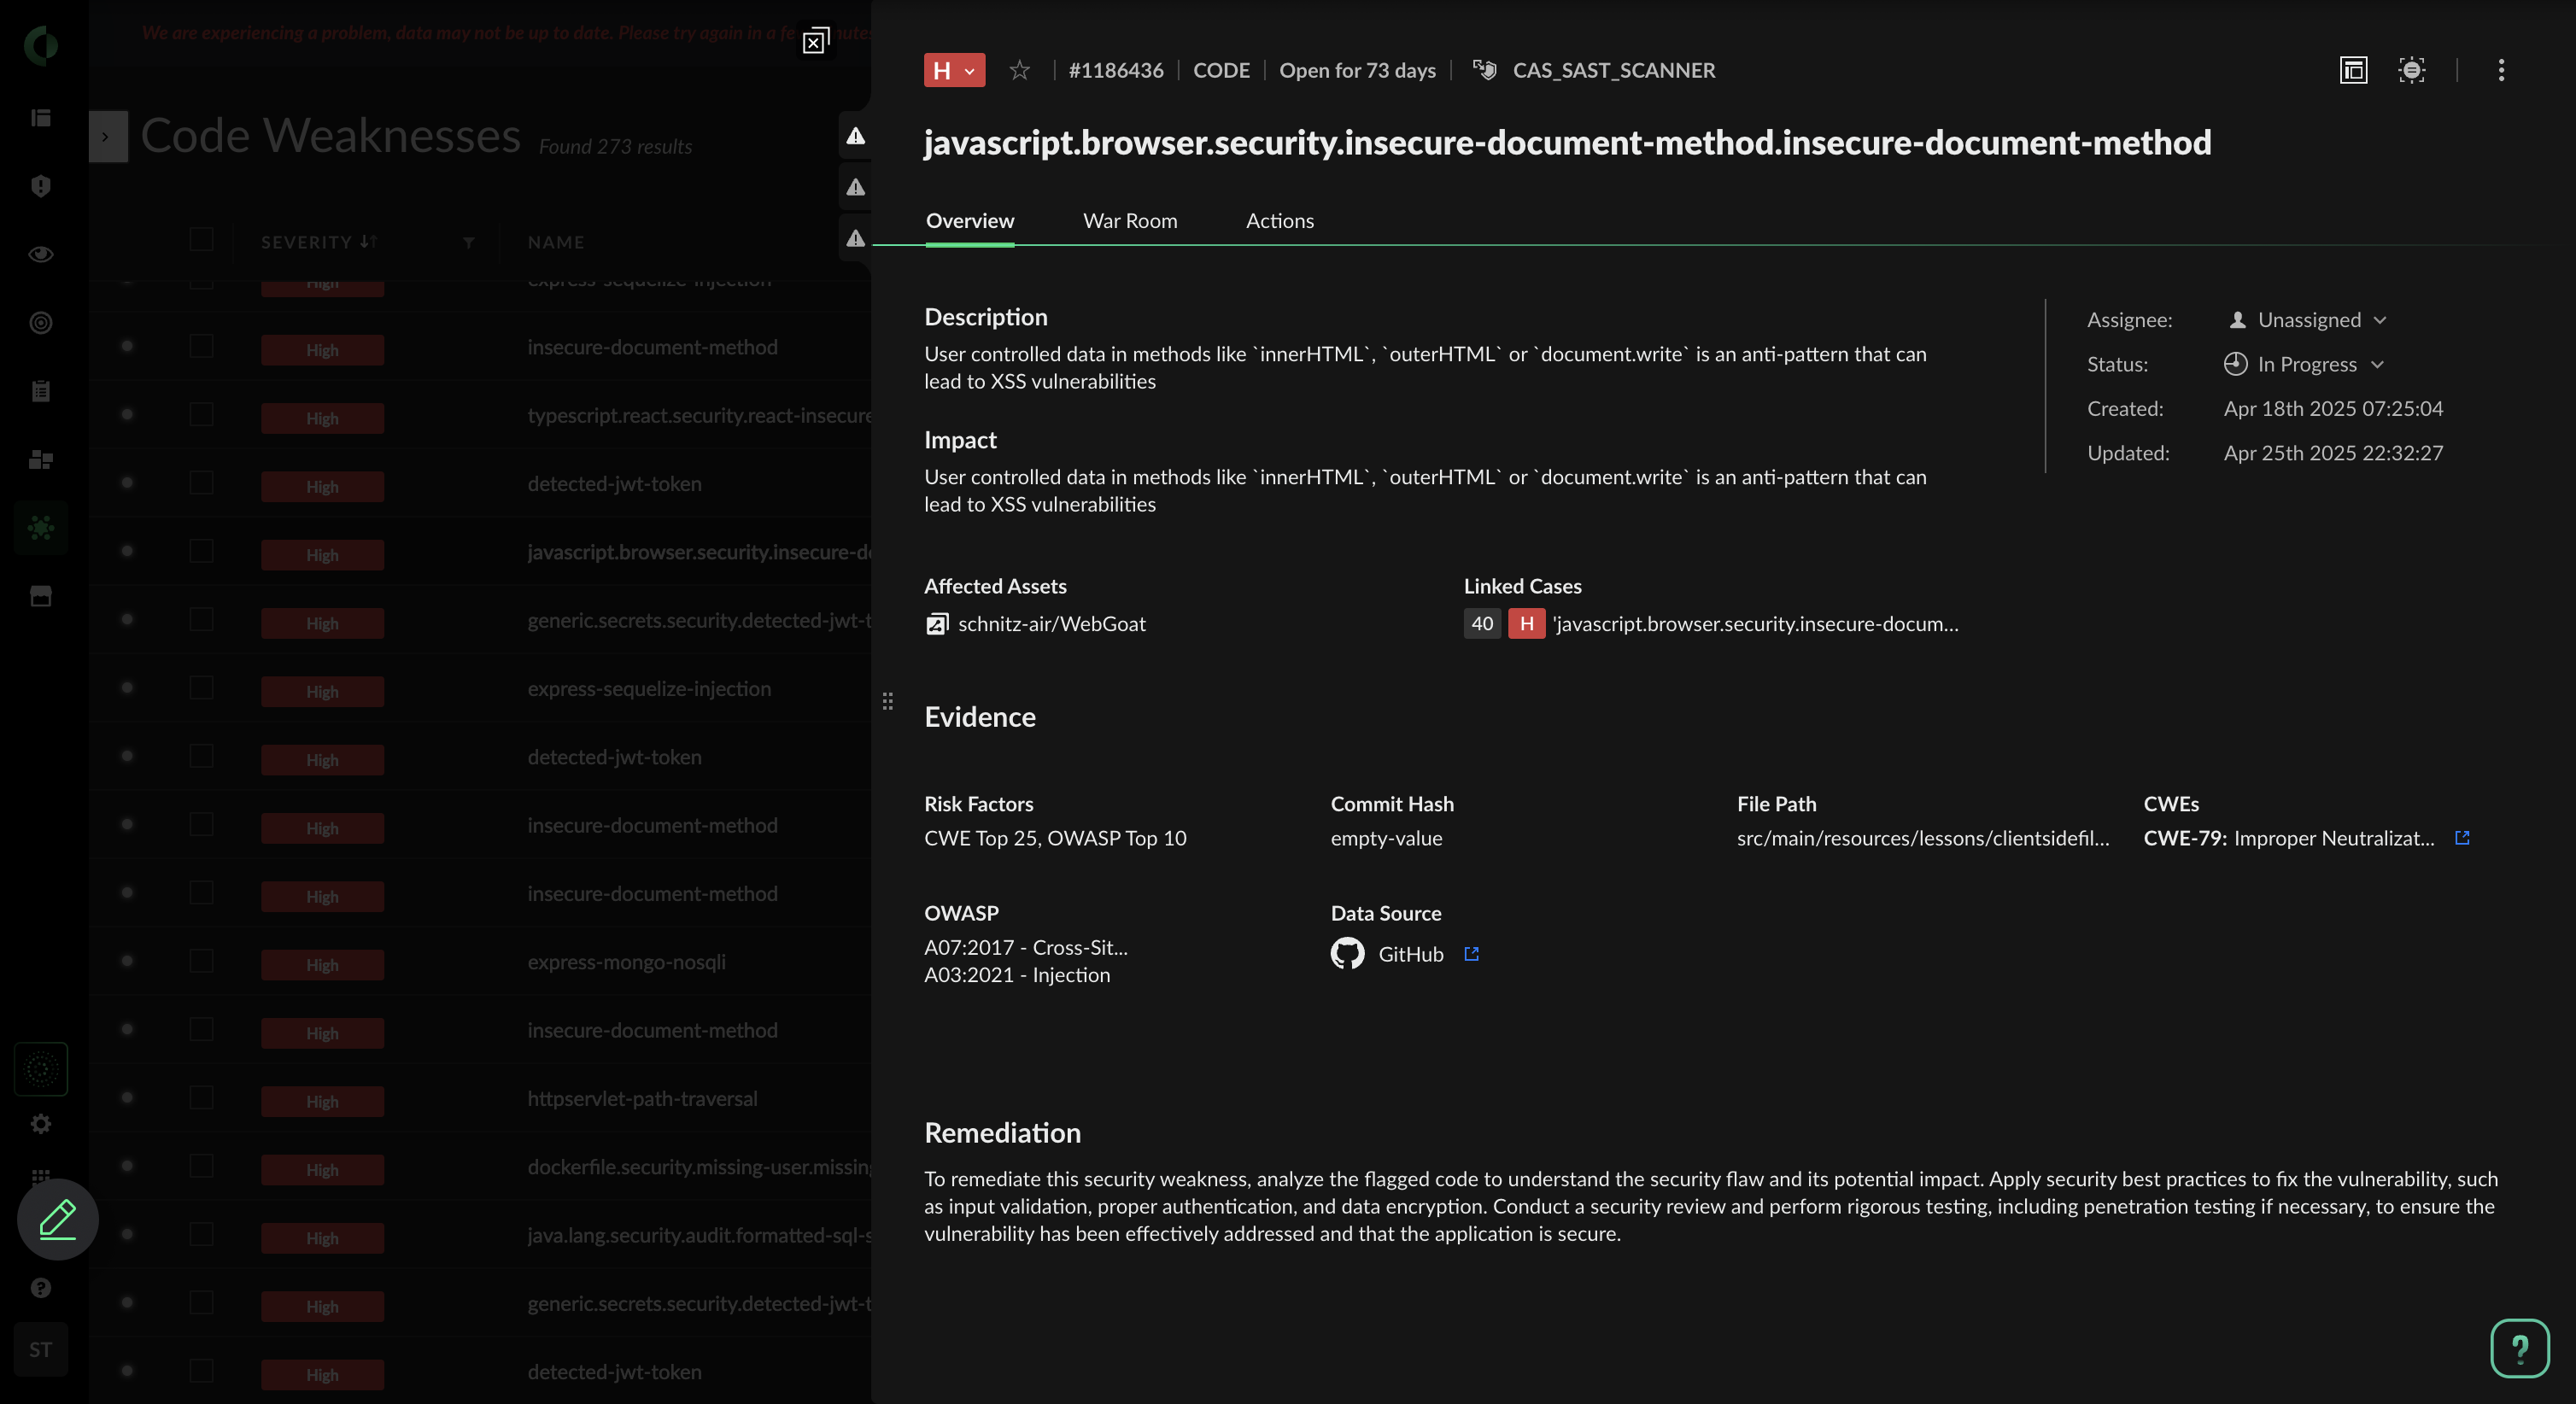The image size is (2576, 1404).
Task: Open the panel layout view icon
Action: point(2354,70)
